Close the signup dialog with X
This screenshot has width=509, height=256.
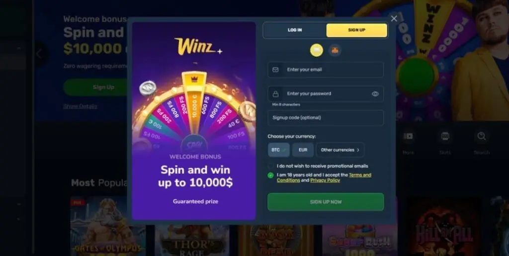tap(394, 19)
